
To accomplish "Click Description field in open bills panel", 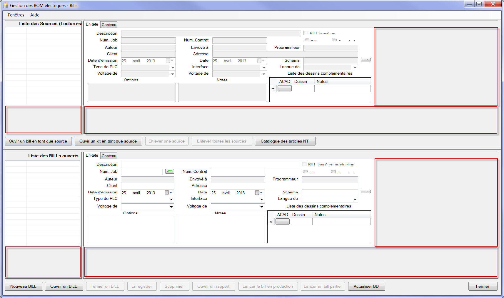I will (x=210, y=165).
